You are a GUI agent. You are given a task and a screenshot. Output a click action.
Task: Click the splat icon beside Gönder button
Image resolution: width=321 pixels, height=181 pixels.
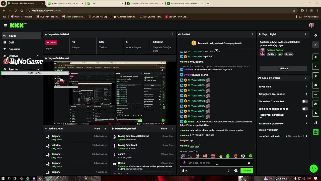click(x=236, y=171)
